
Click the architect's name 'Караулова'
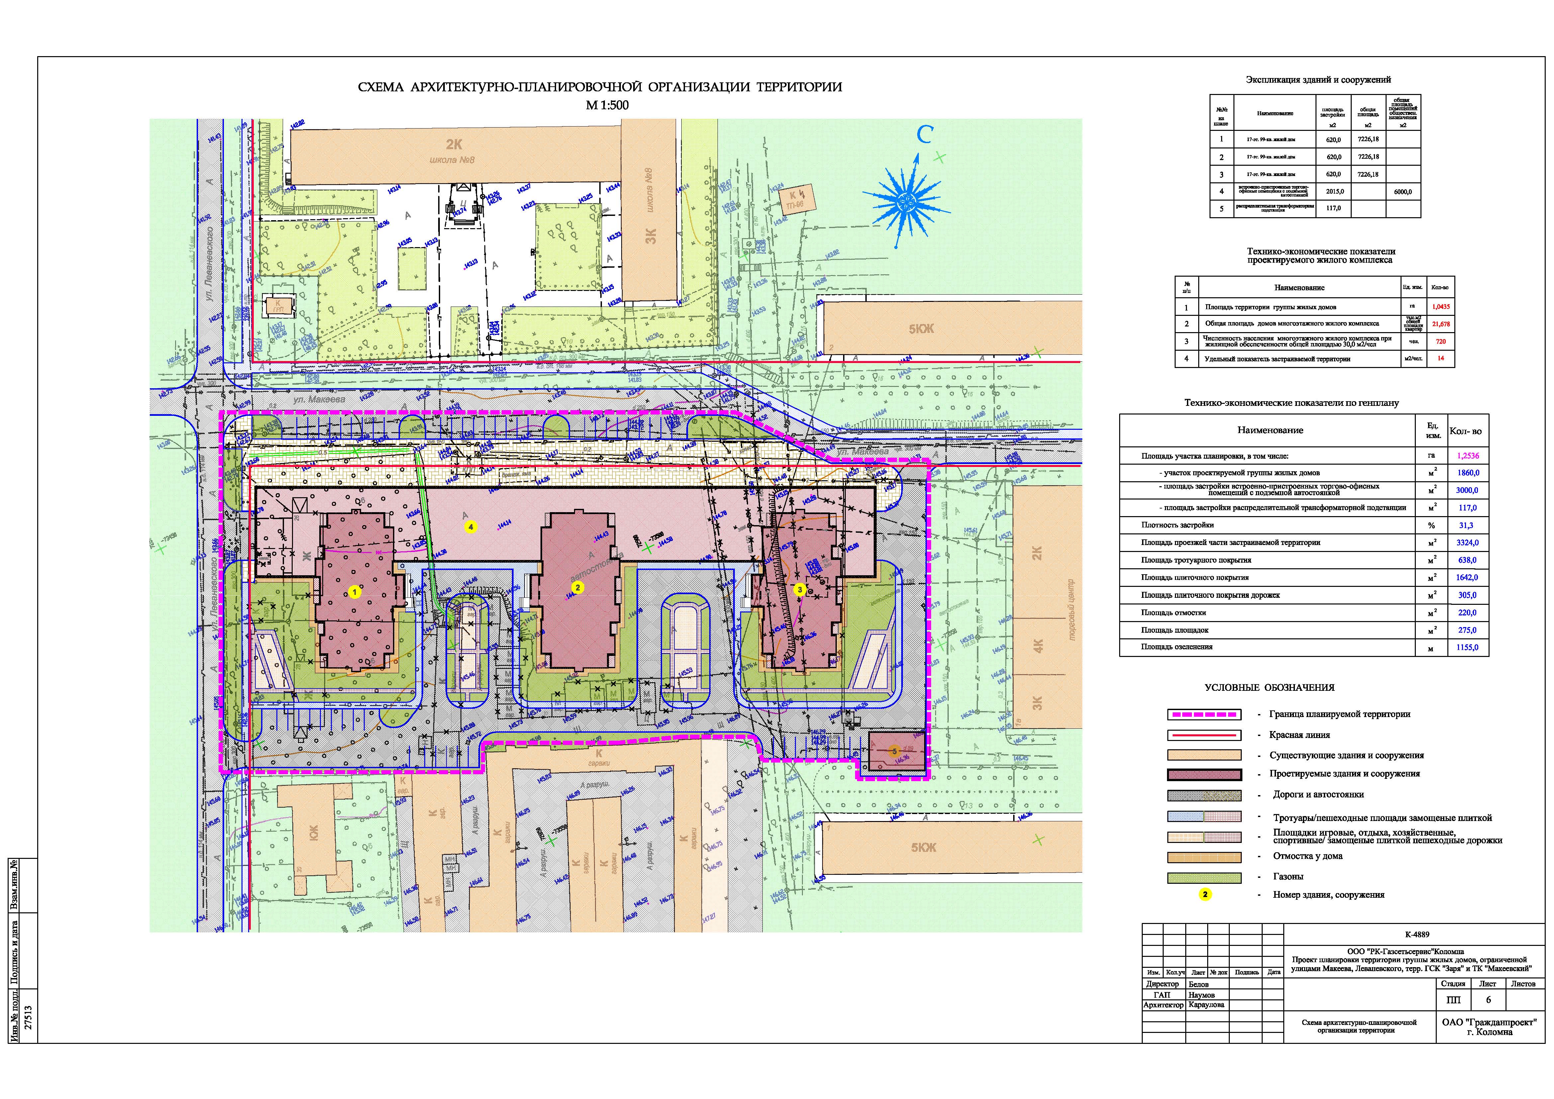coord(1206,1005)
